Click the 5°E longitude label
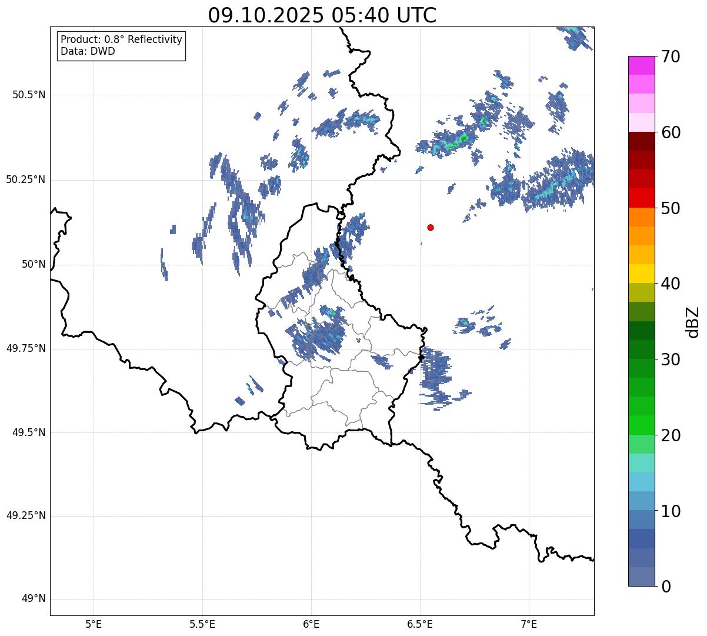 [94, 624]
